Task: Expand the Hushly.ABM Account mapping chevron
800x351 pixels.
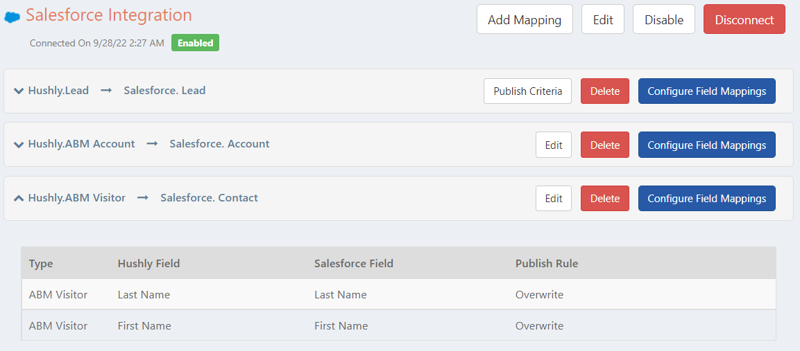Action: 19,145
